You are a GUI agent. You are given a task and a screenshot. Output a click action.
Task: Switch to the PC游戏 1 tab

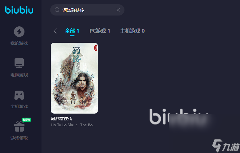(x=100, y=31)
